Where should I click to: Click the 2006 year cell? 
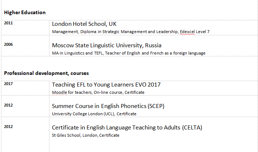tap(8, 44)
